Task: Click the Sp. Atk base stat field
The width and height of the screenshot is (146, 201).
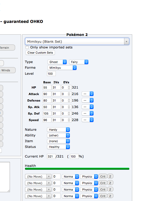Action: click(x=47, y=107)
